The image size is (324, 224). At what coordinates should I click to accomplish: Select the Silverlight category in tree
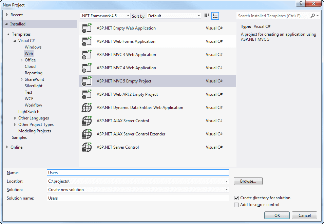34,86
